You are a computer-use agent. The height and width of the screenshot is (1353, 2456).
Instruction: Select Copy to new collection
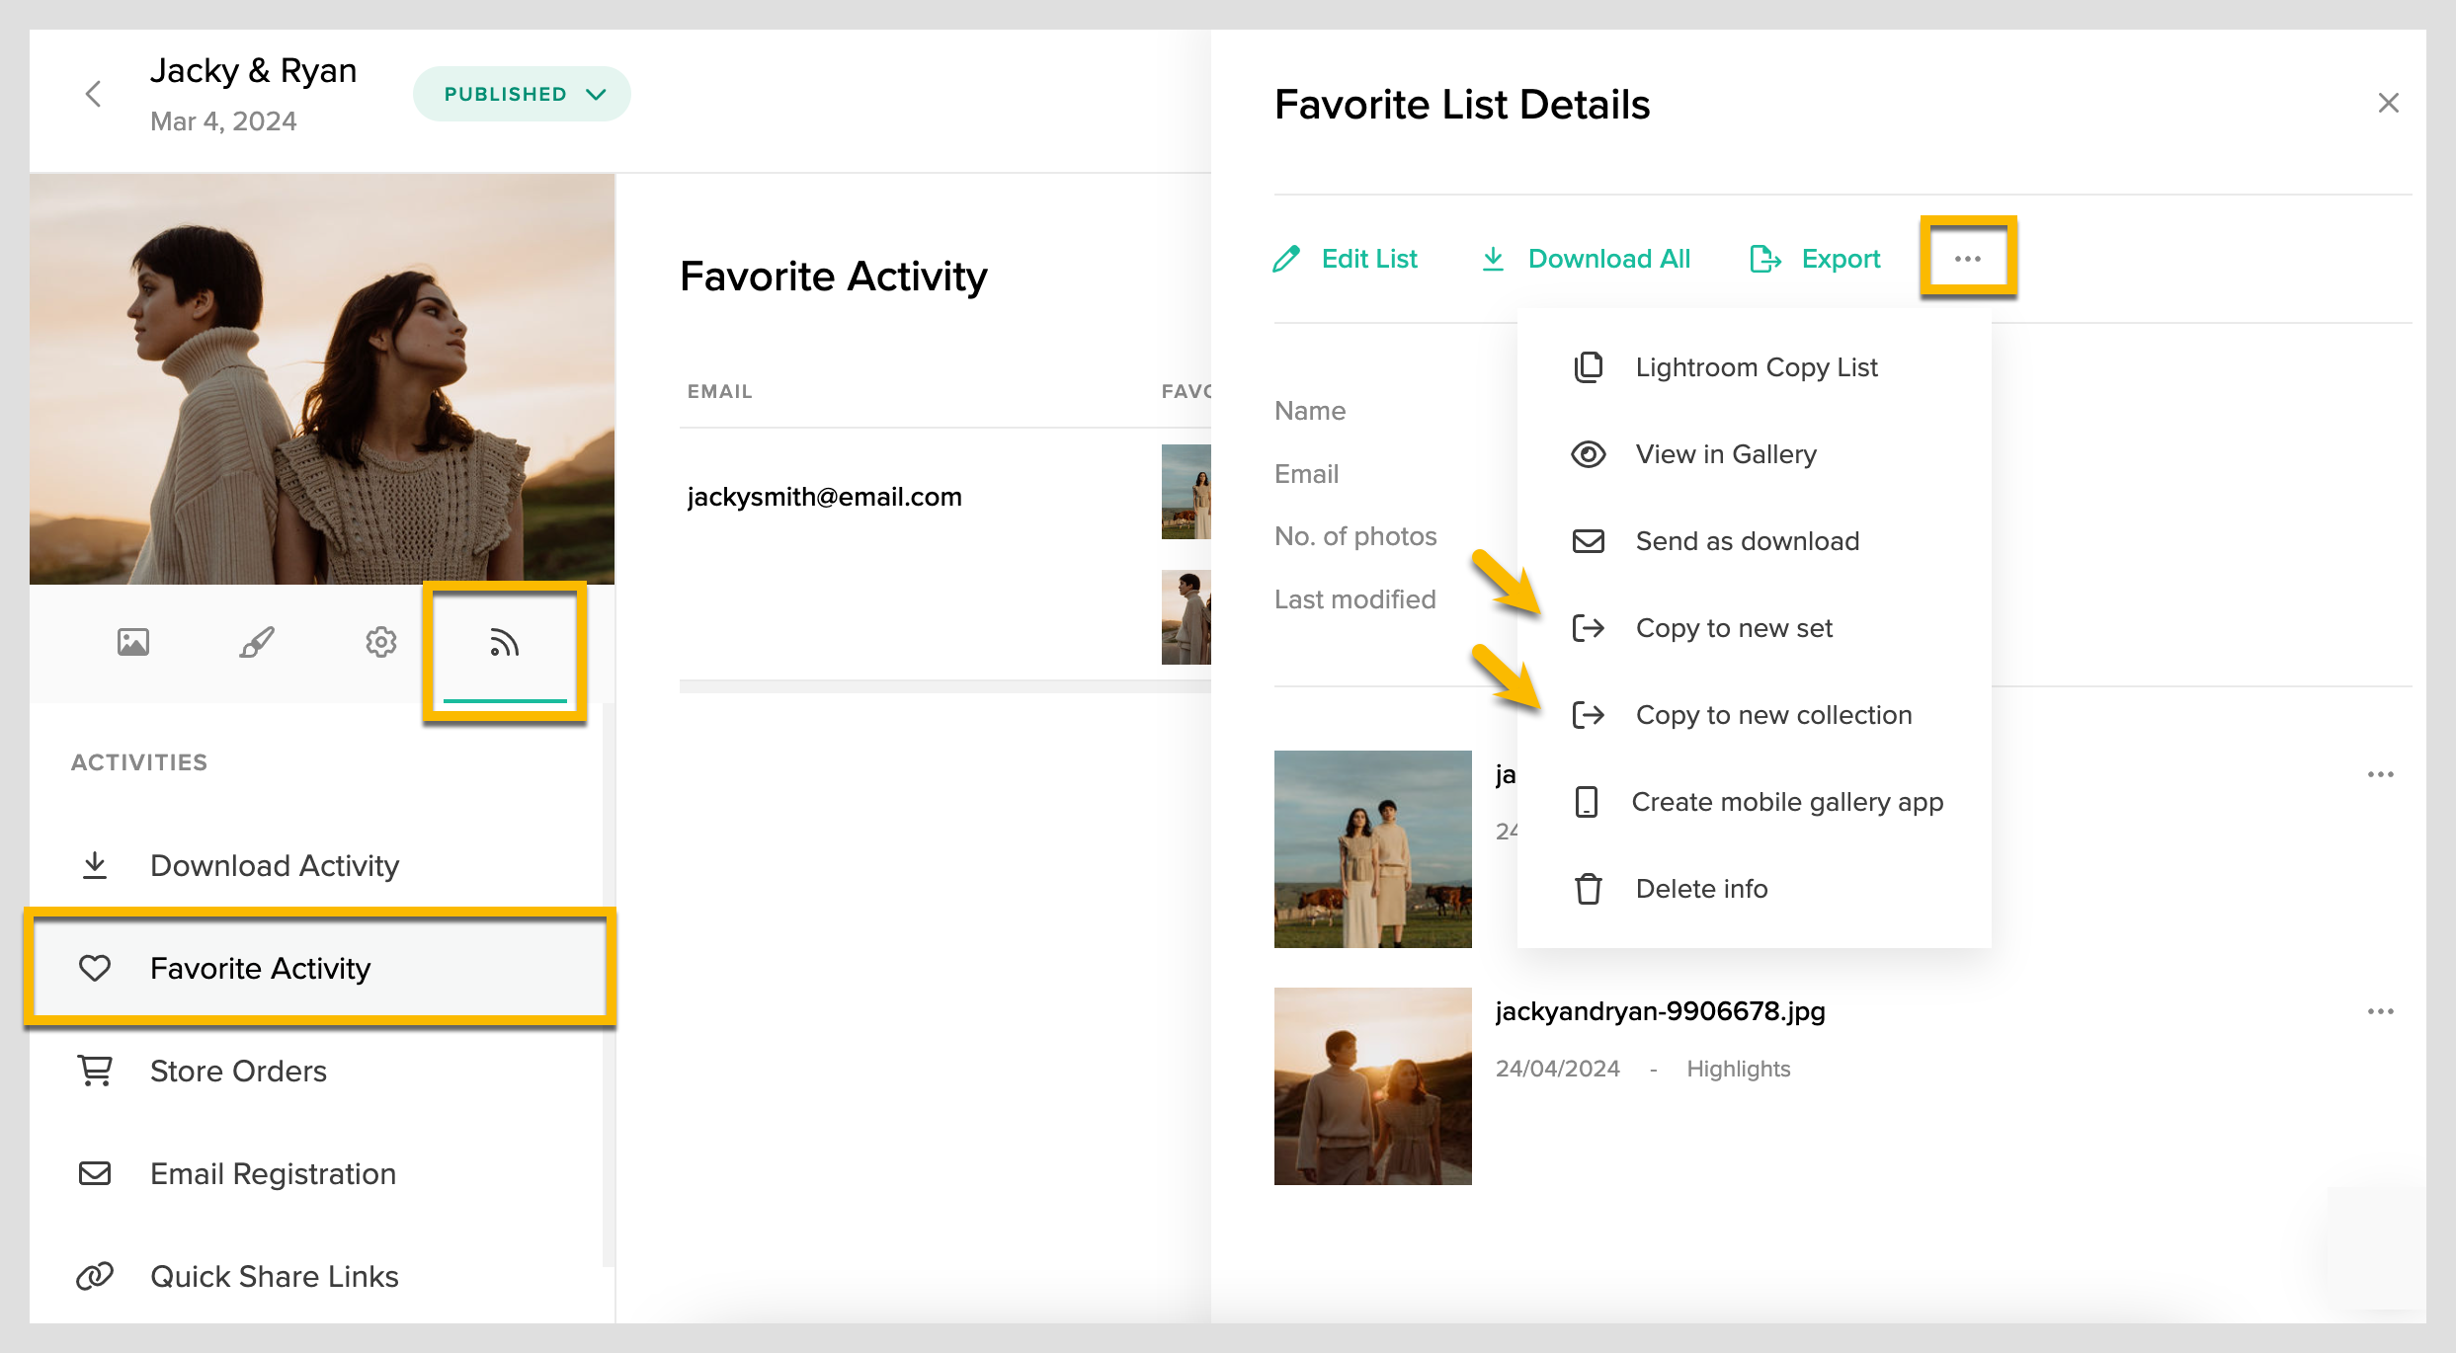1772,714
